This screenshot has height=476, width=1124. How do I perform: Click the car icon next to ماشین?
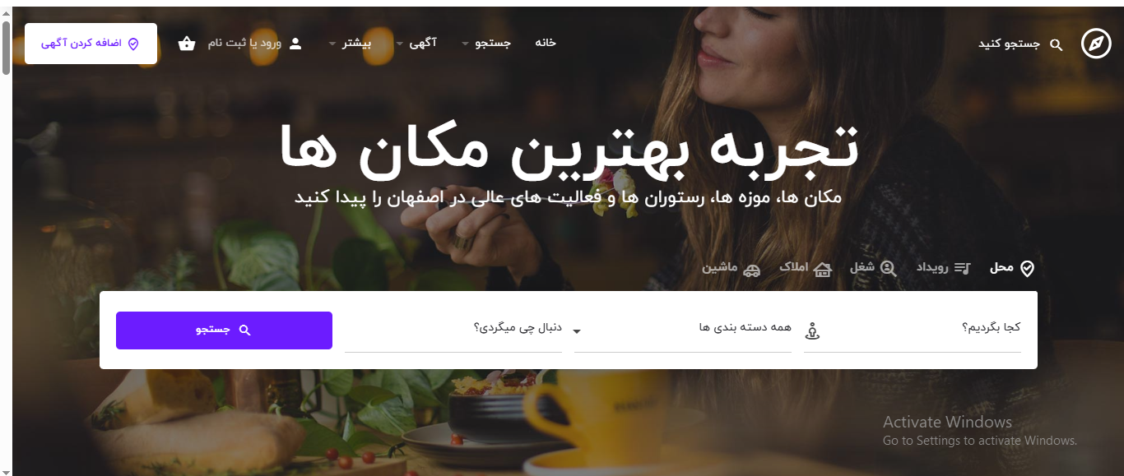click(751, 269)
